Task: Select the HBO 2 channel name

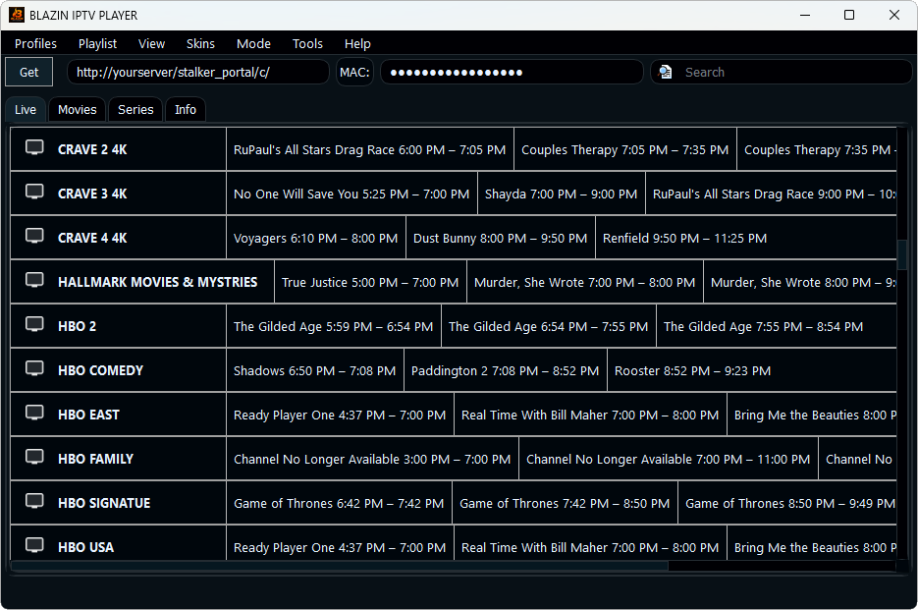Action: (77, 326)
